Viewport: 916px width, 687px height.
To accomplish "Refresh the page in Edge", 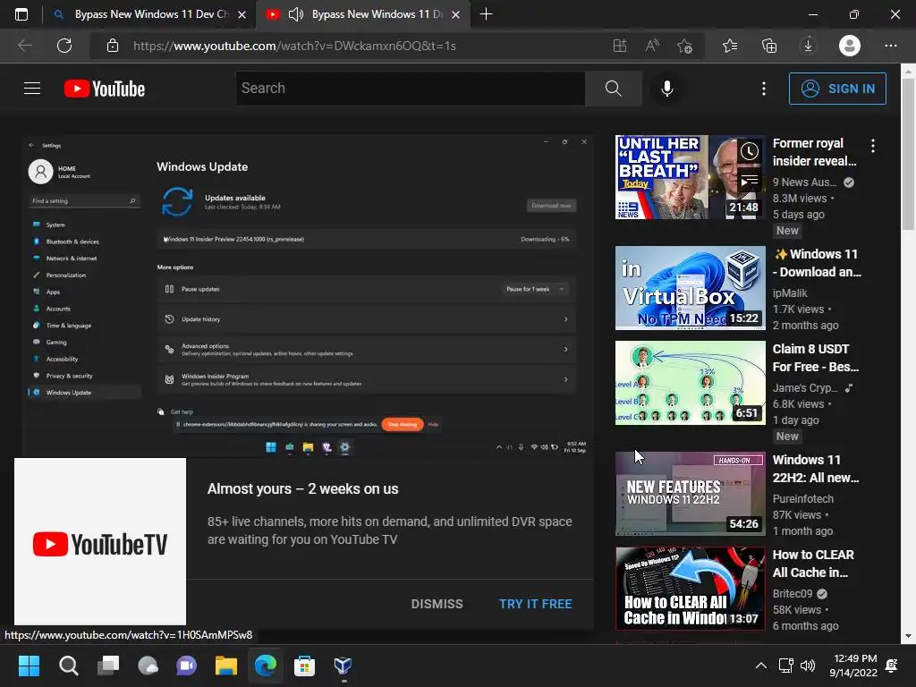I will (64, 46).
